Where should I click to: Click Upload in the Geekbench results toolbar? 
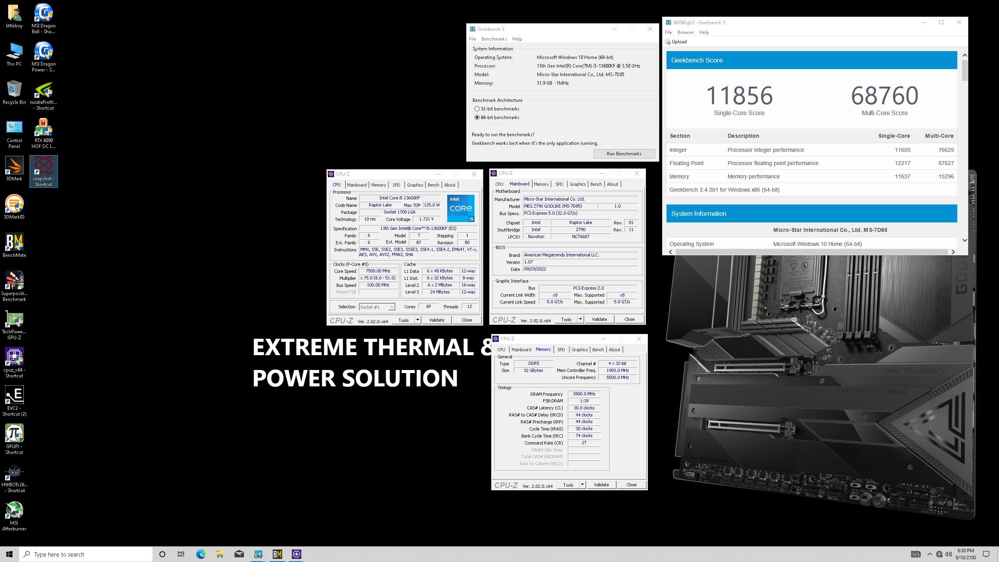pos(676,42)
